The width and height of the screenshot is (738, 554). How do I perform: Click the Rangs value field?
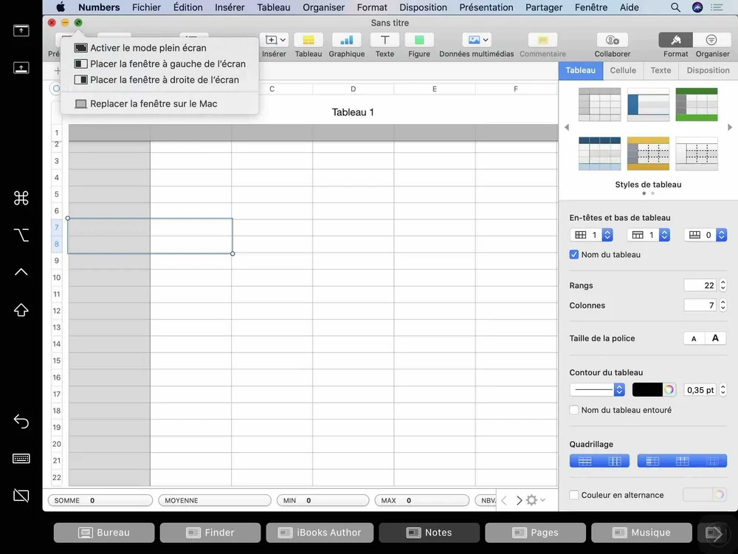pos(700,285)
